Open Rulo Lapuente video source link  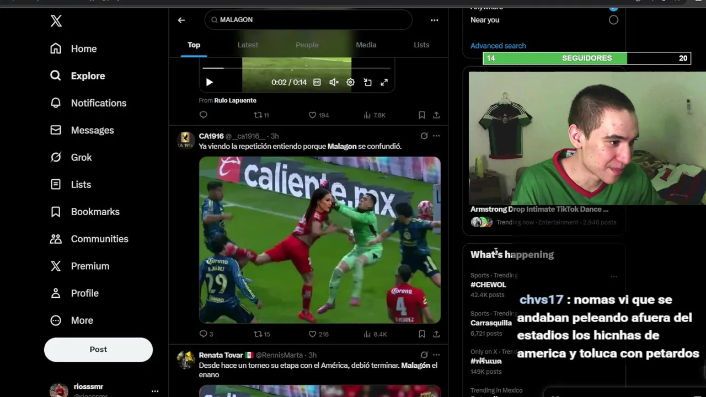tap(235, 100)
